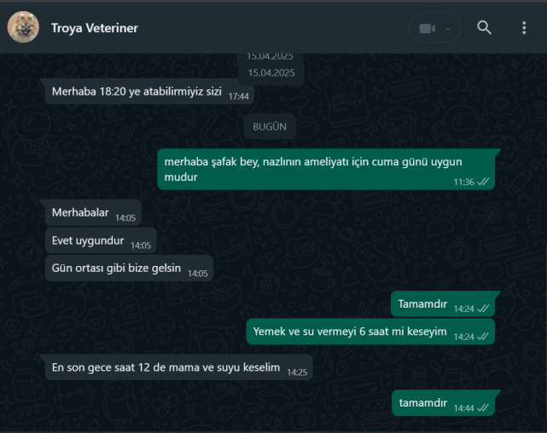
Task: Click the BUGÜN date separator
Action: point(270,126)
